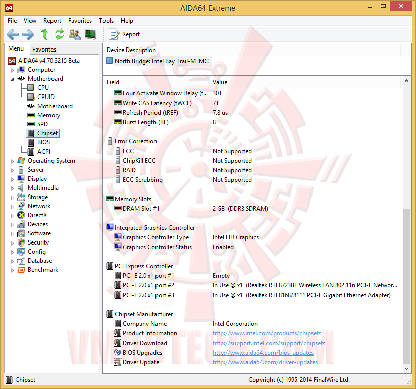Expand the Network tree node
416x389 pixels.
click(x=12, y=207)
